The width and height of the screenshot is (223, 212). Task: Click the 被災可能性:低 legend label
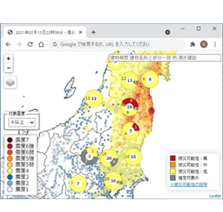(193, 171)
